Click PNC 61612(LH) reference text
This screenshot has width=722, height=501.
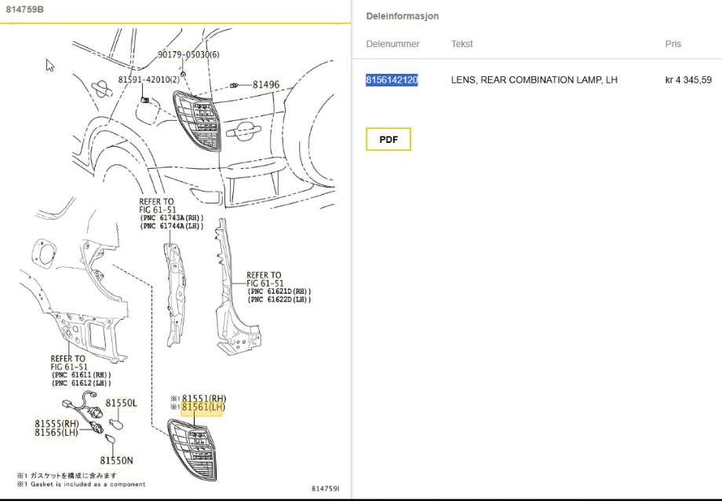click(81, 382)
